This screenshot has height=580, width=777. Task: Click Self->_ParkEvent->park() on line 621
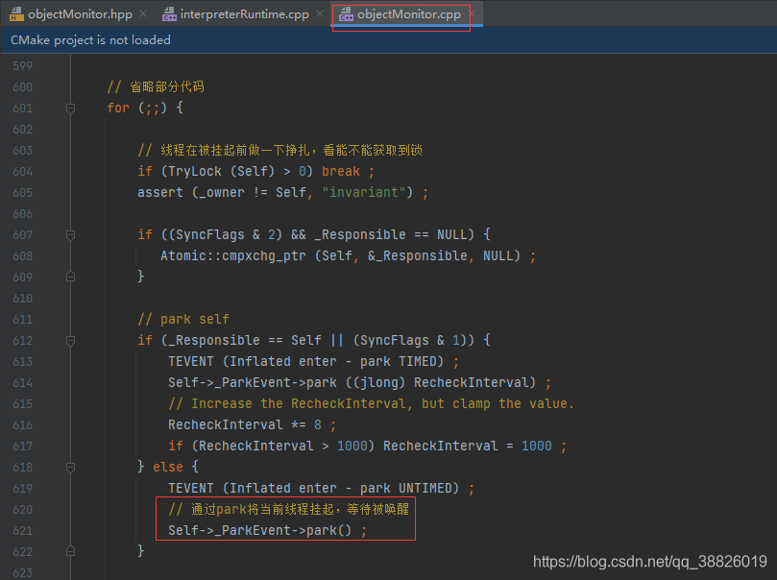click(x=268, y=530)
